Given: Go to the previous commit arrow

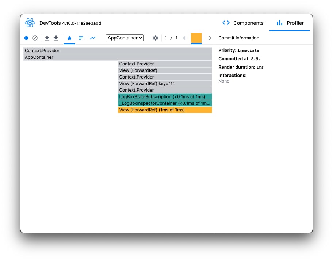Looking at the screenshot, I should tap(185, 38).
